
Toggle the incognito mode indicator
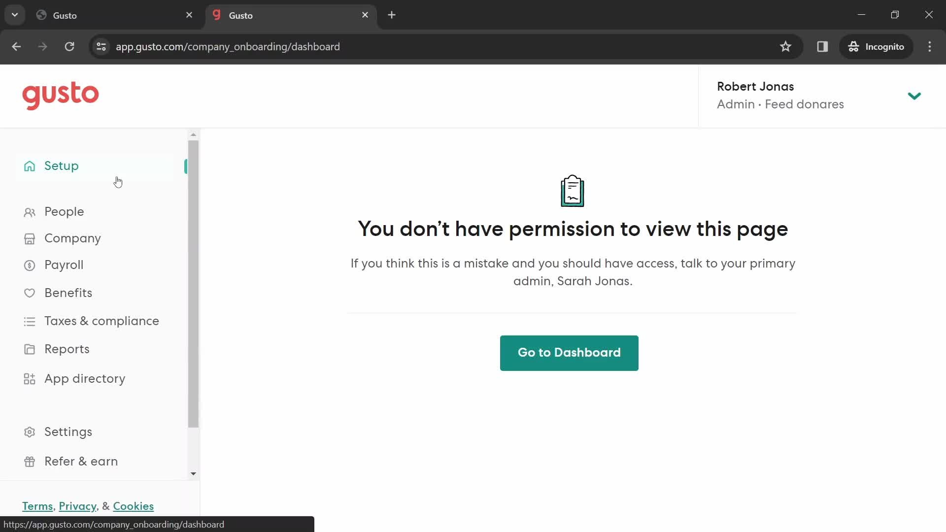877,46
